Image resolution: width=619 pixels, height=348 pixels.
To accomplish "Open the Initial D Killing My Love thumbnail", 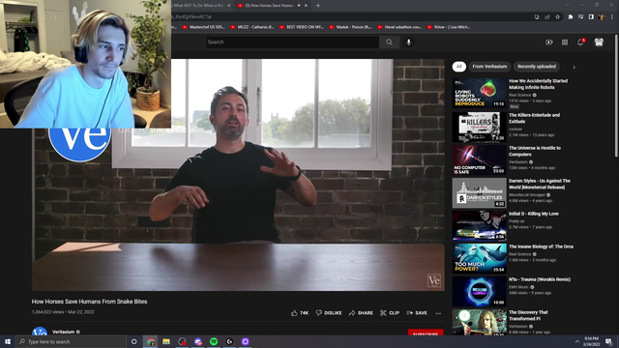I will (480, 225).
